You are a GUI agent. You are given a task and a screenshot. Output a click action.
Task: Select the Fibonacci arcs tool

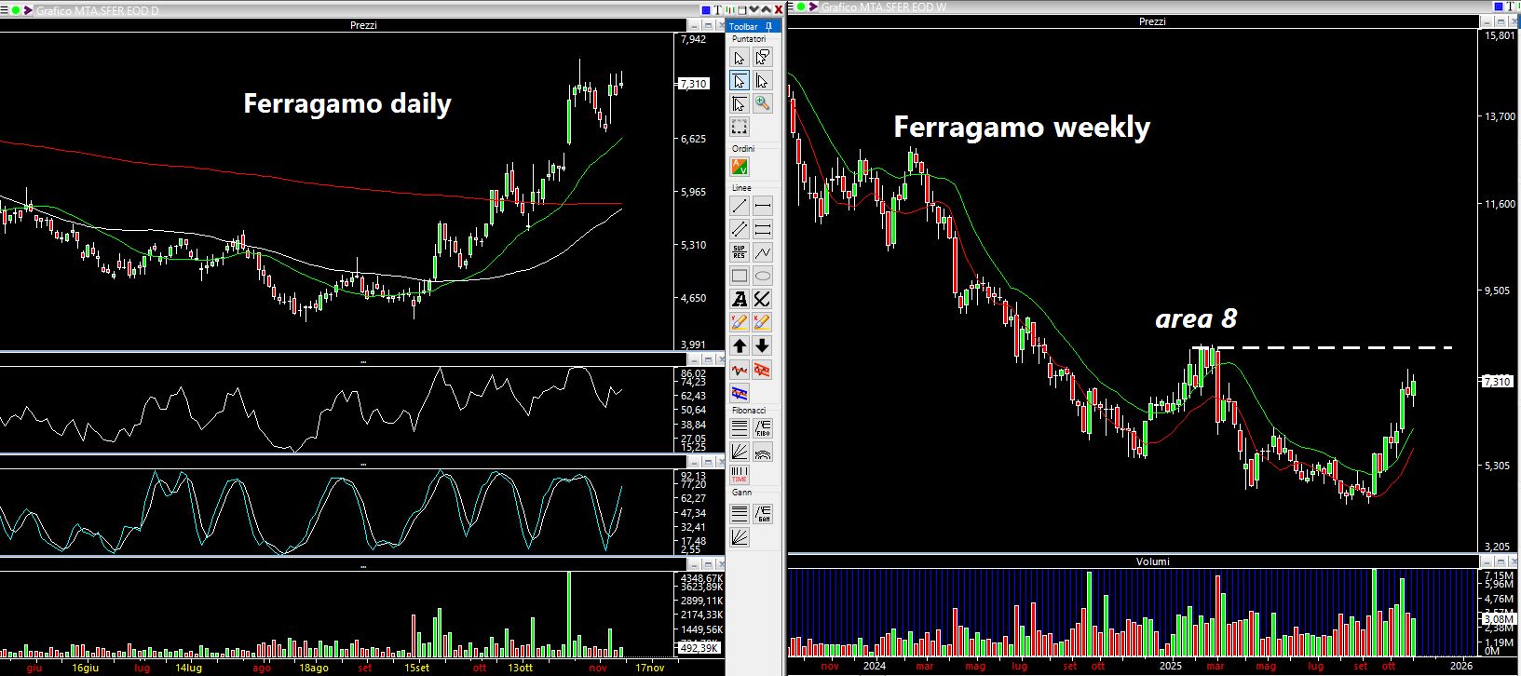click(763, 452)
